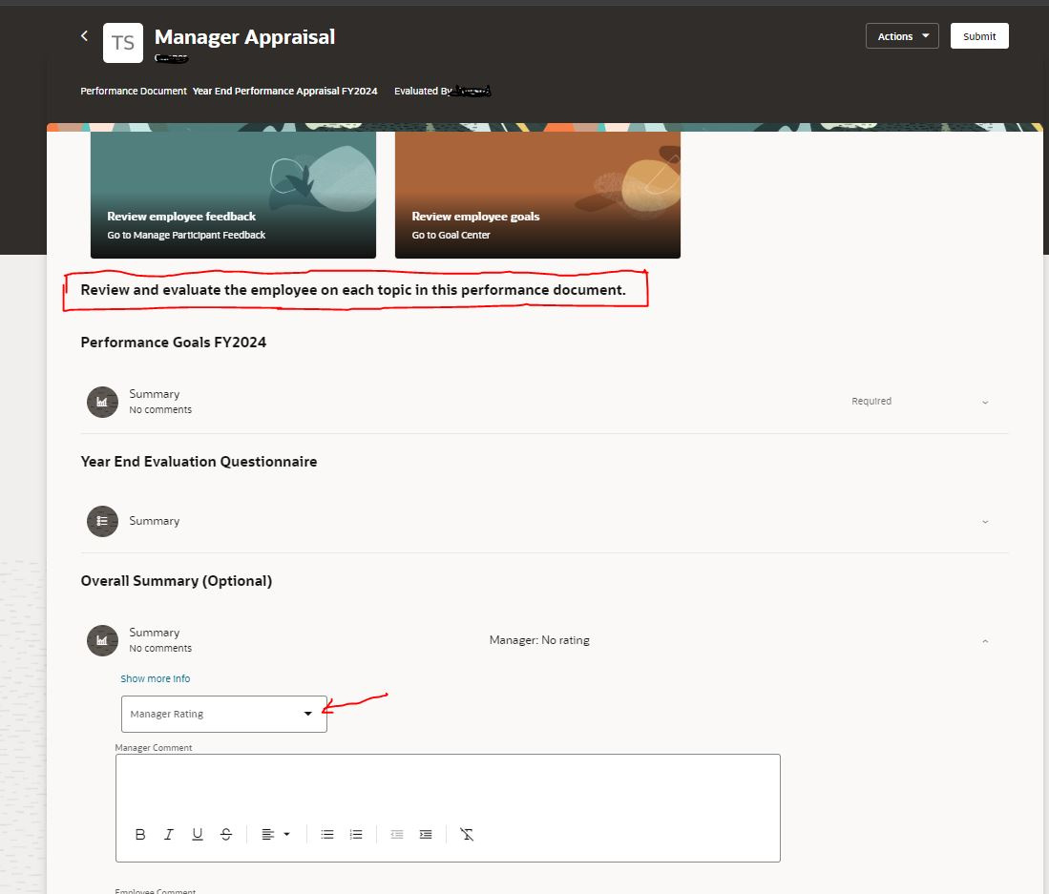Toggle underline formatting for manager comment text

pyautogui.click(x=198, y=834)
